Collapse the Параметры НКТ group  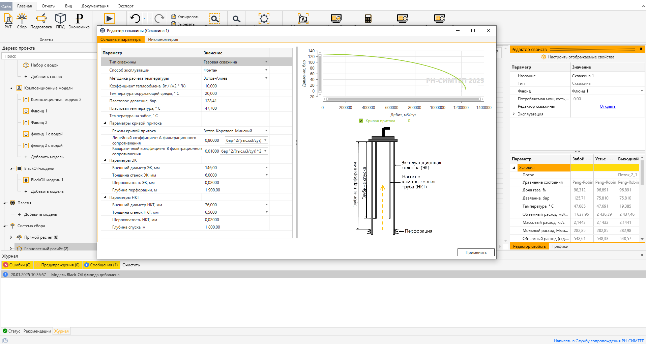click(x=105, y=197)
